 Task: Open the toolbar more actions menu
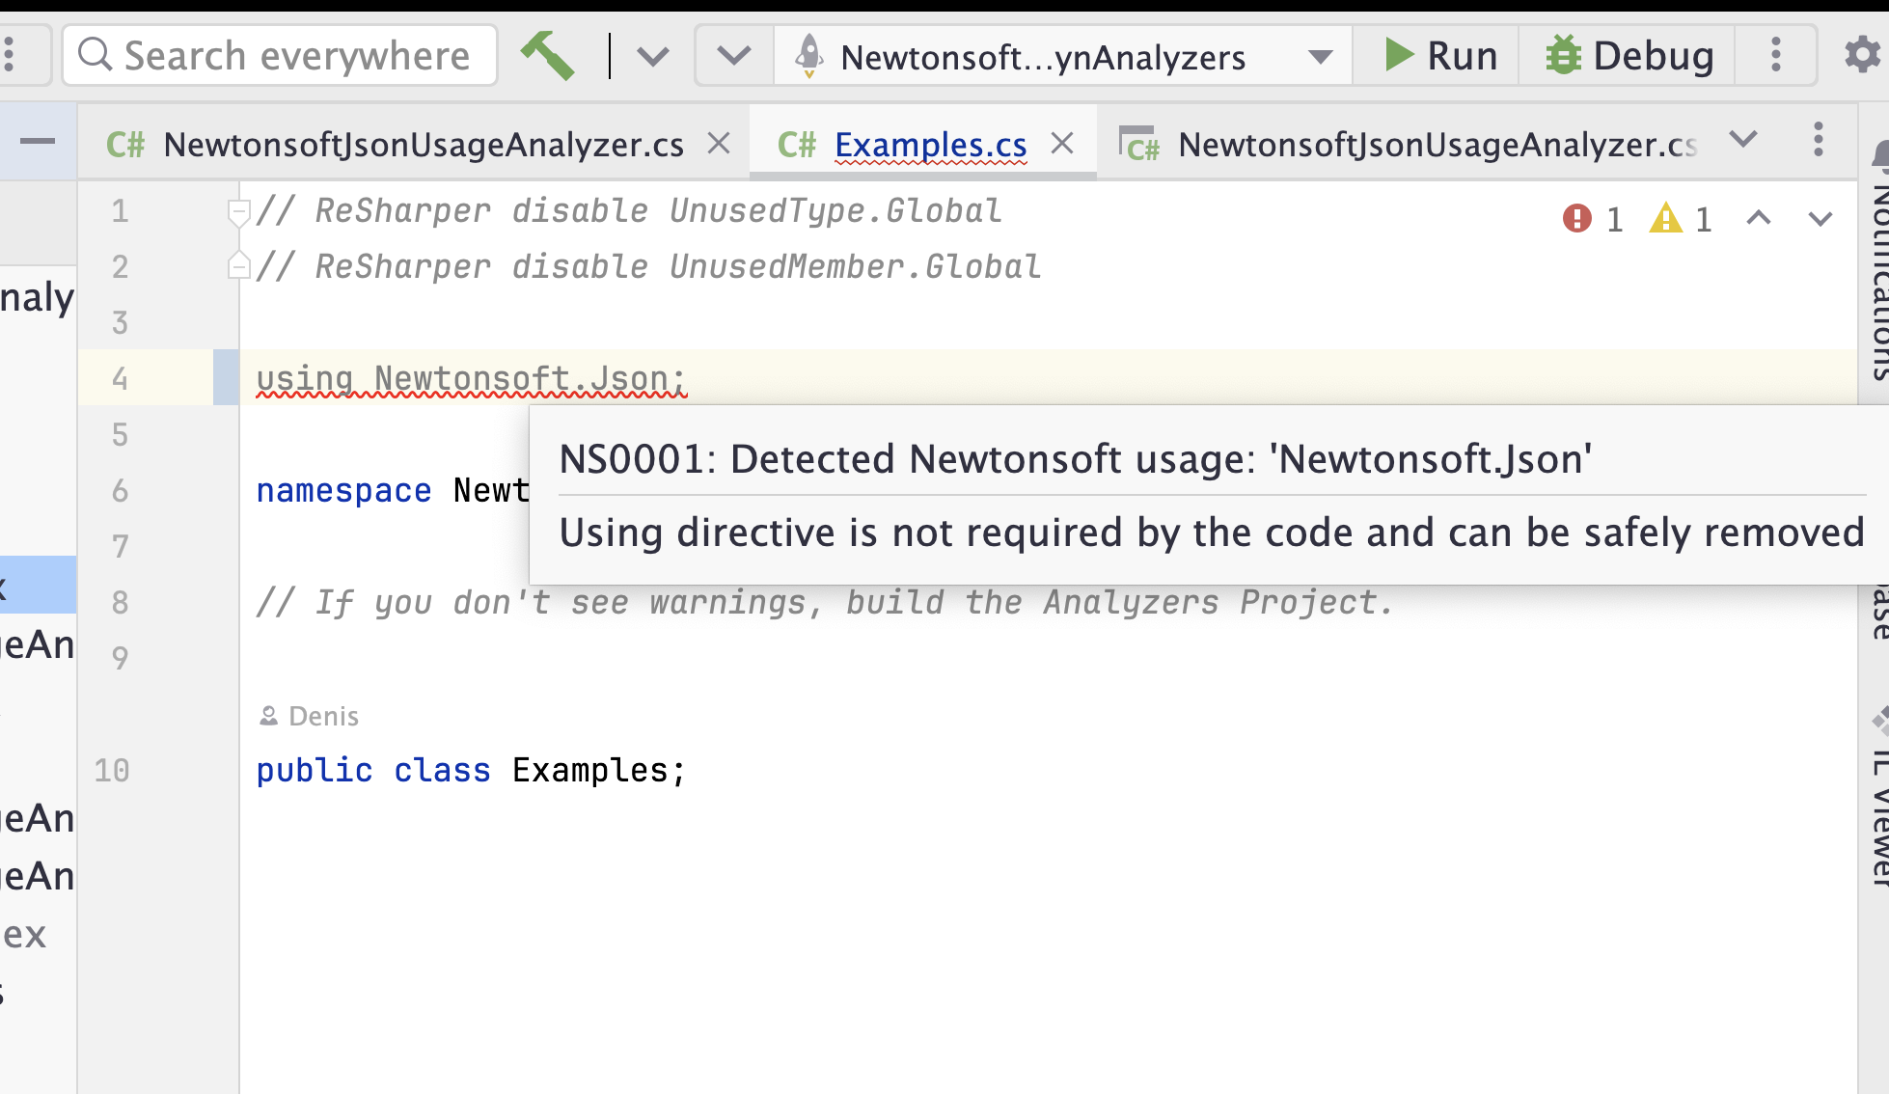coord(1775,55)
